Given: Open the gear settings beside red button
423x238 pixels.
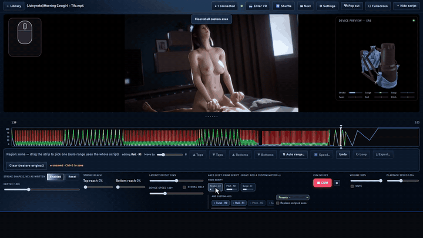Looking at the screenshot, I should 337,183.
